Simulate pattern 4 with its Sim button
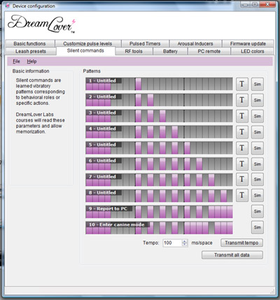This screenshot has width=280, height=300. pos(258,132)
